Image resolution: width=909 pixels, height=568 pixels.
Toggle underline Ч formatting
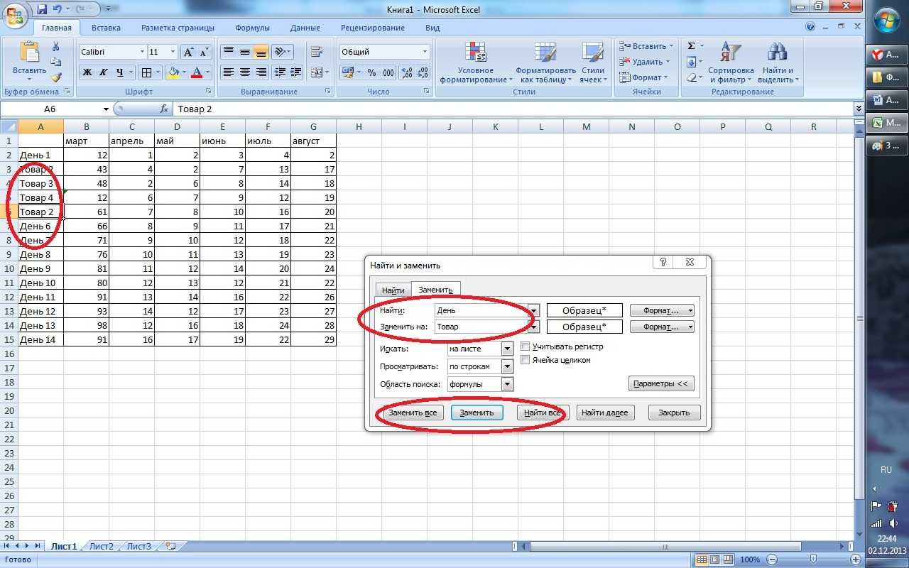(121, 72)
